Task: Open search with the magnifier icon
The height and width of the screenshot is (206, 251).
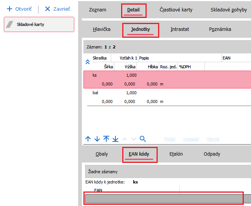Action: [143, 139]
